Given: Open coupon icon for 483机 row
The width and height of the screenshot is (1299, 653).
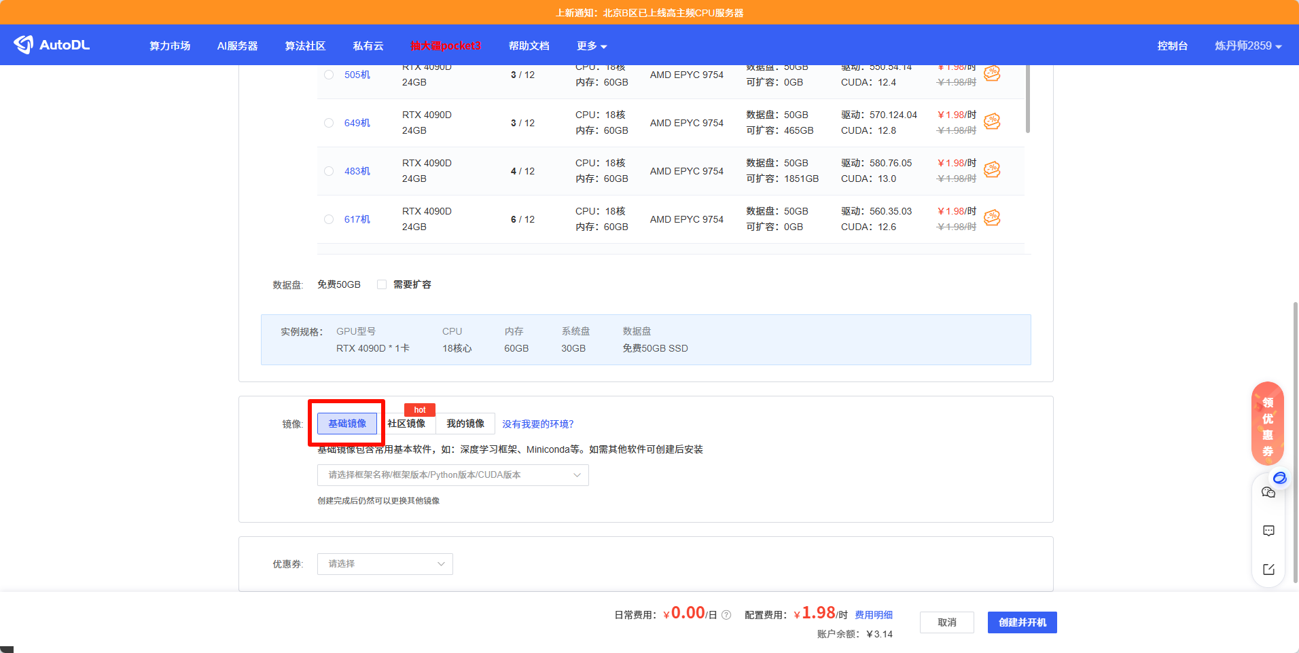Looking at the screenshot, I should tap(992, 170).
